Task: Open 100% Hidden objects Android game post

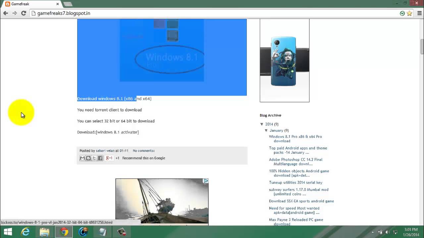Action: 299,173
